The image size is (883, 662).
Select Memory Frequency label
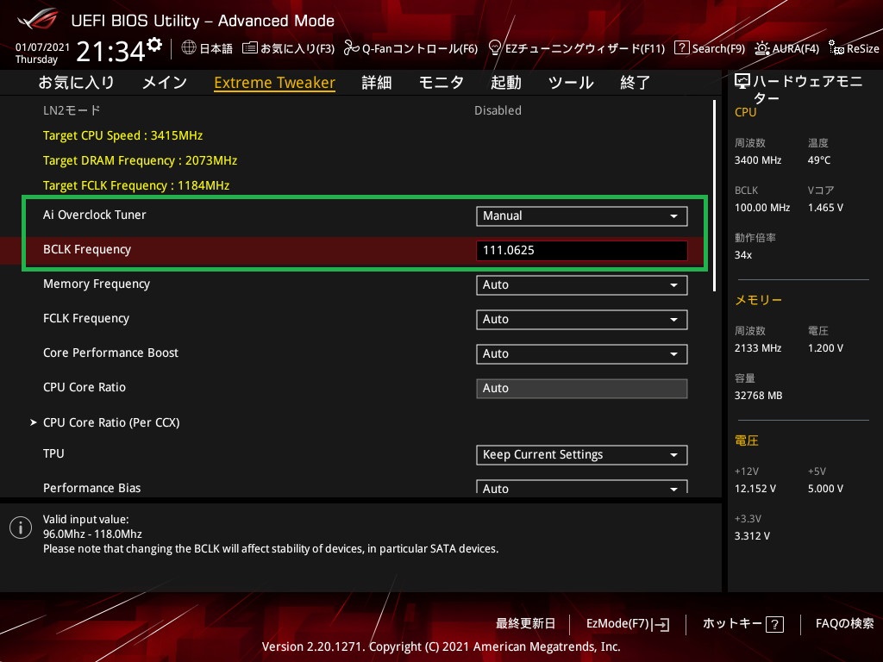click(97, 284)
